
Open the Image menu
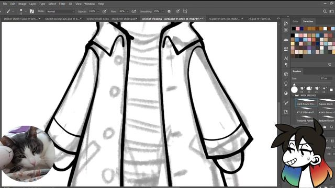click(22, 4)
